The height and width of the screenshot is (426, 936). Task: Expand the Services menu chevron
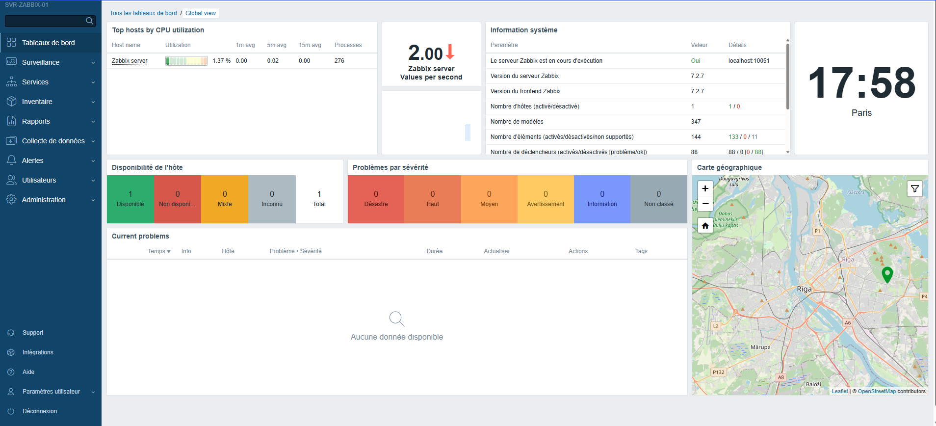click(93, 82)
